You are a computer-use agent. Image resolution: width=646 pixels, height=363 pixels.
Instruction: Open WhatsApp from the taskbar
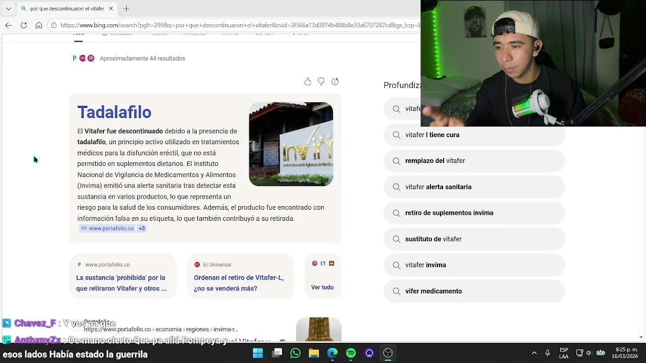click(296, 353)
